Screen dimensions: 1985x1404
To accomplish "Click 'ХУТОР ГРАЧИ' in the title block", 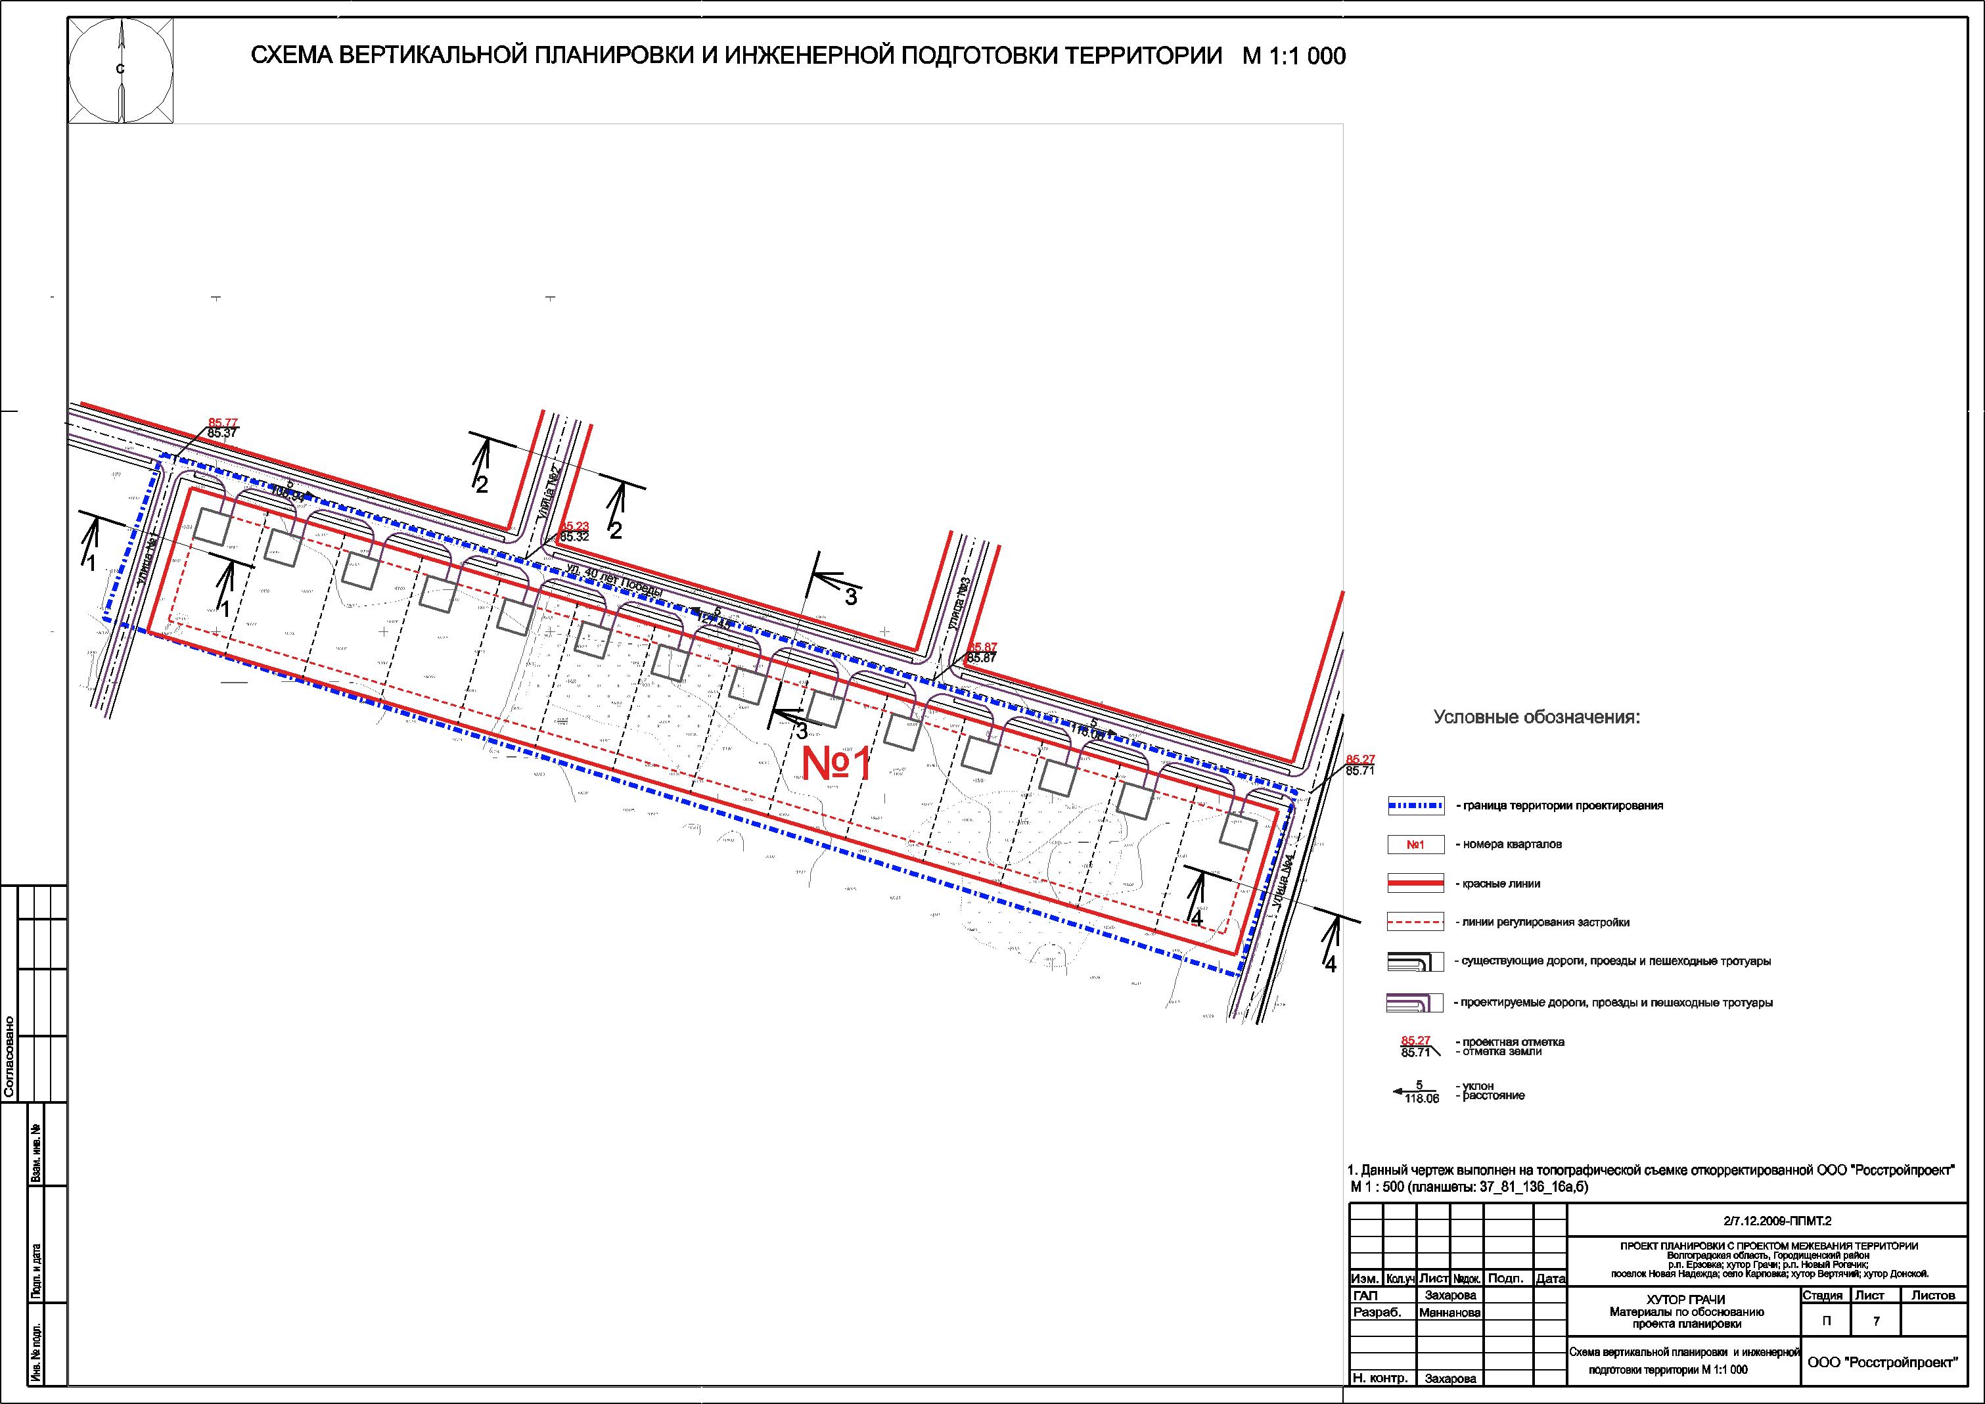I will tap(1686, 1300).
